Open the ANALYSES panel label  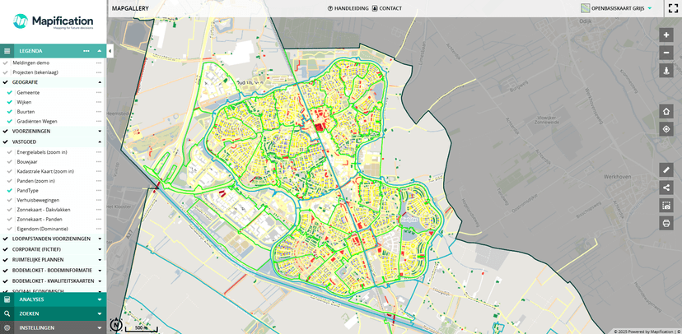(x=31, y=299)
